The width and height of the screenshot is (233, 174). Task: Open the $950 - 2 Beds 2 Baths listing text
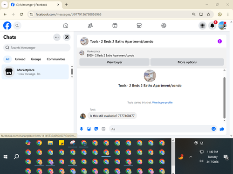tap(110, 56)
